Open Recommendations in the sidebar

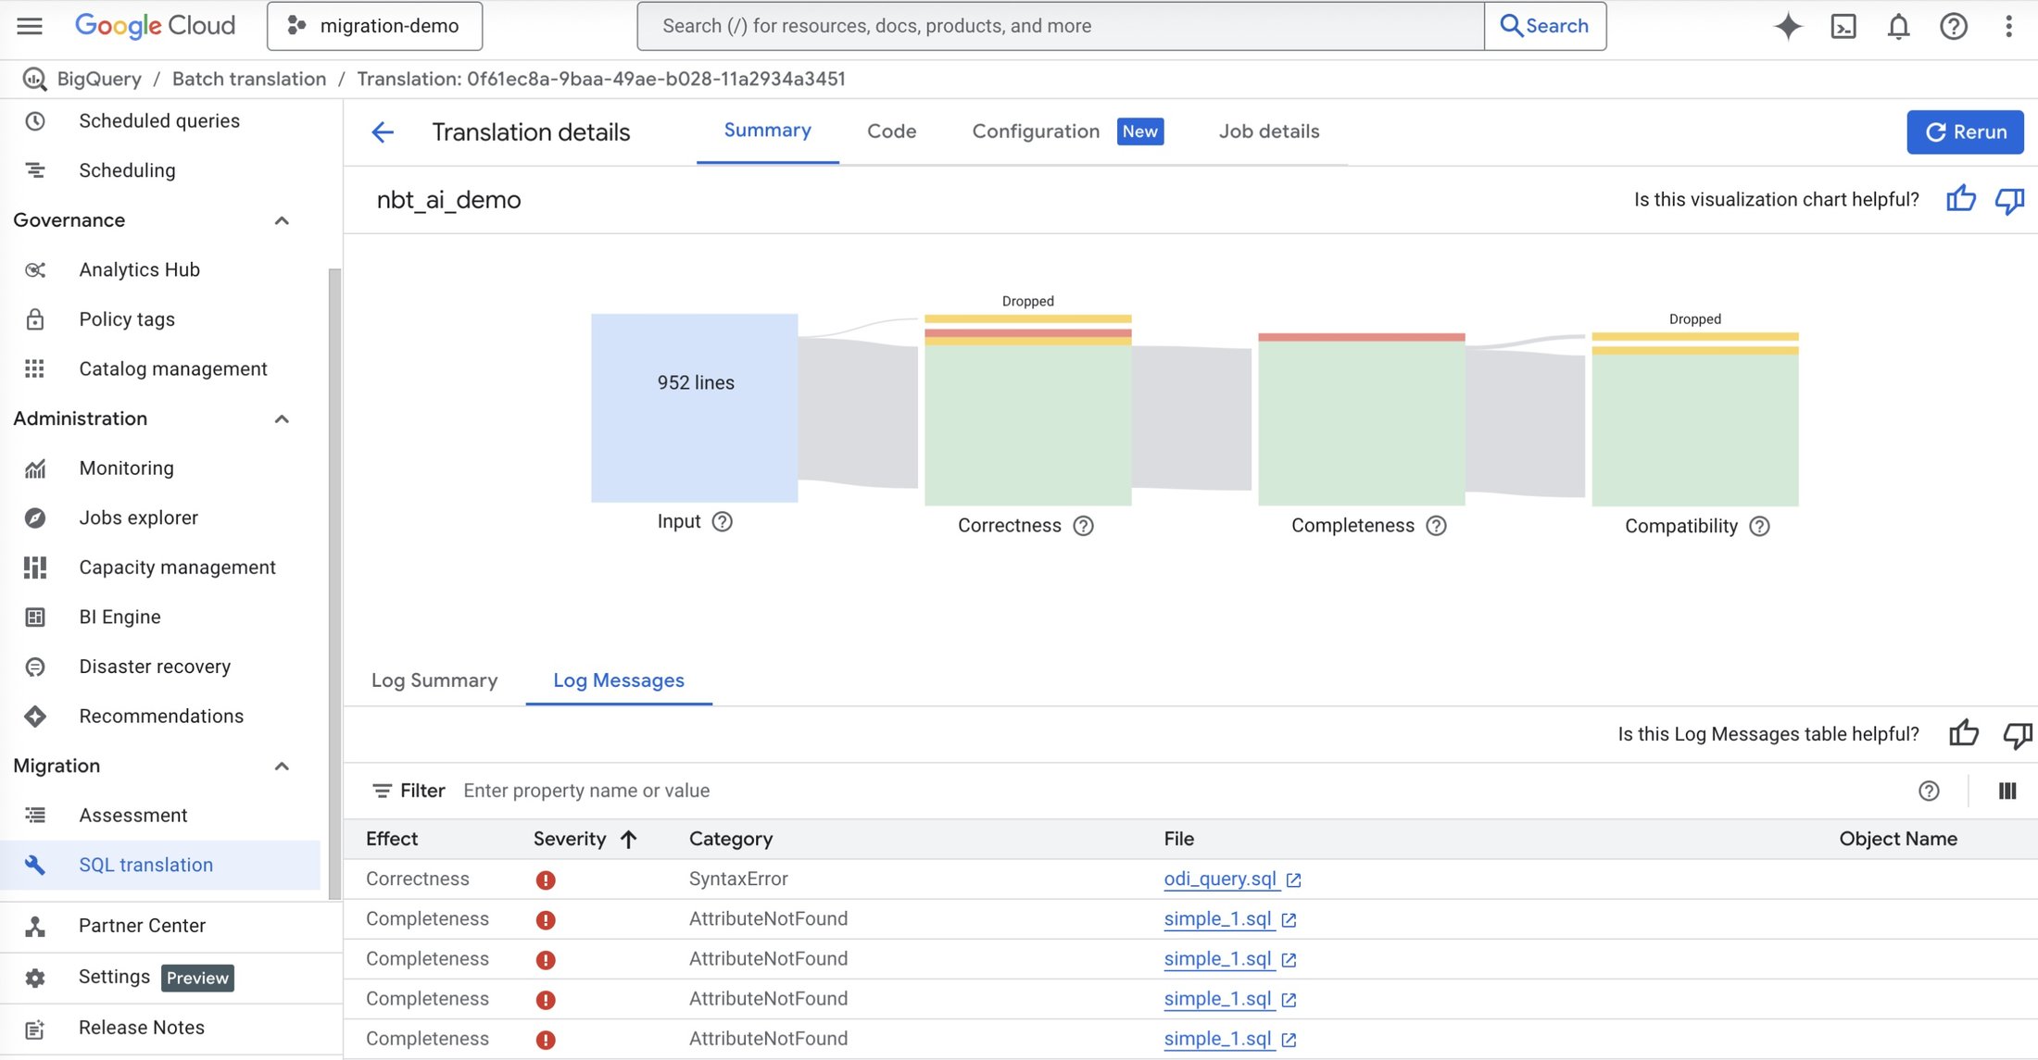(x=159, y=716)
